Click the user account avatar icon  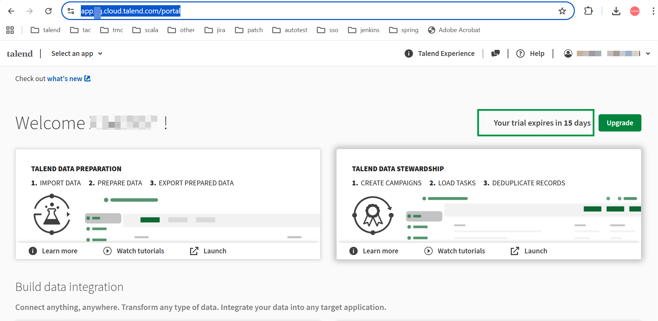[568, 53]
